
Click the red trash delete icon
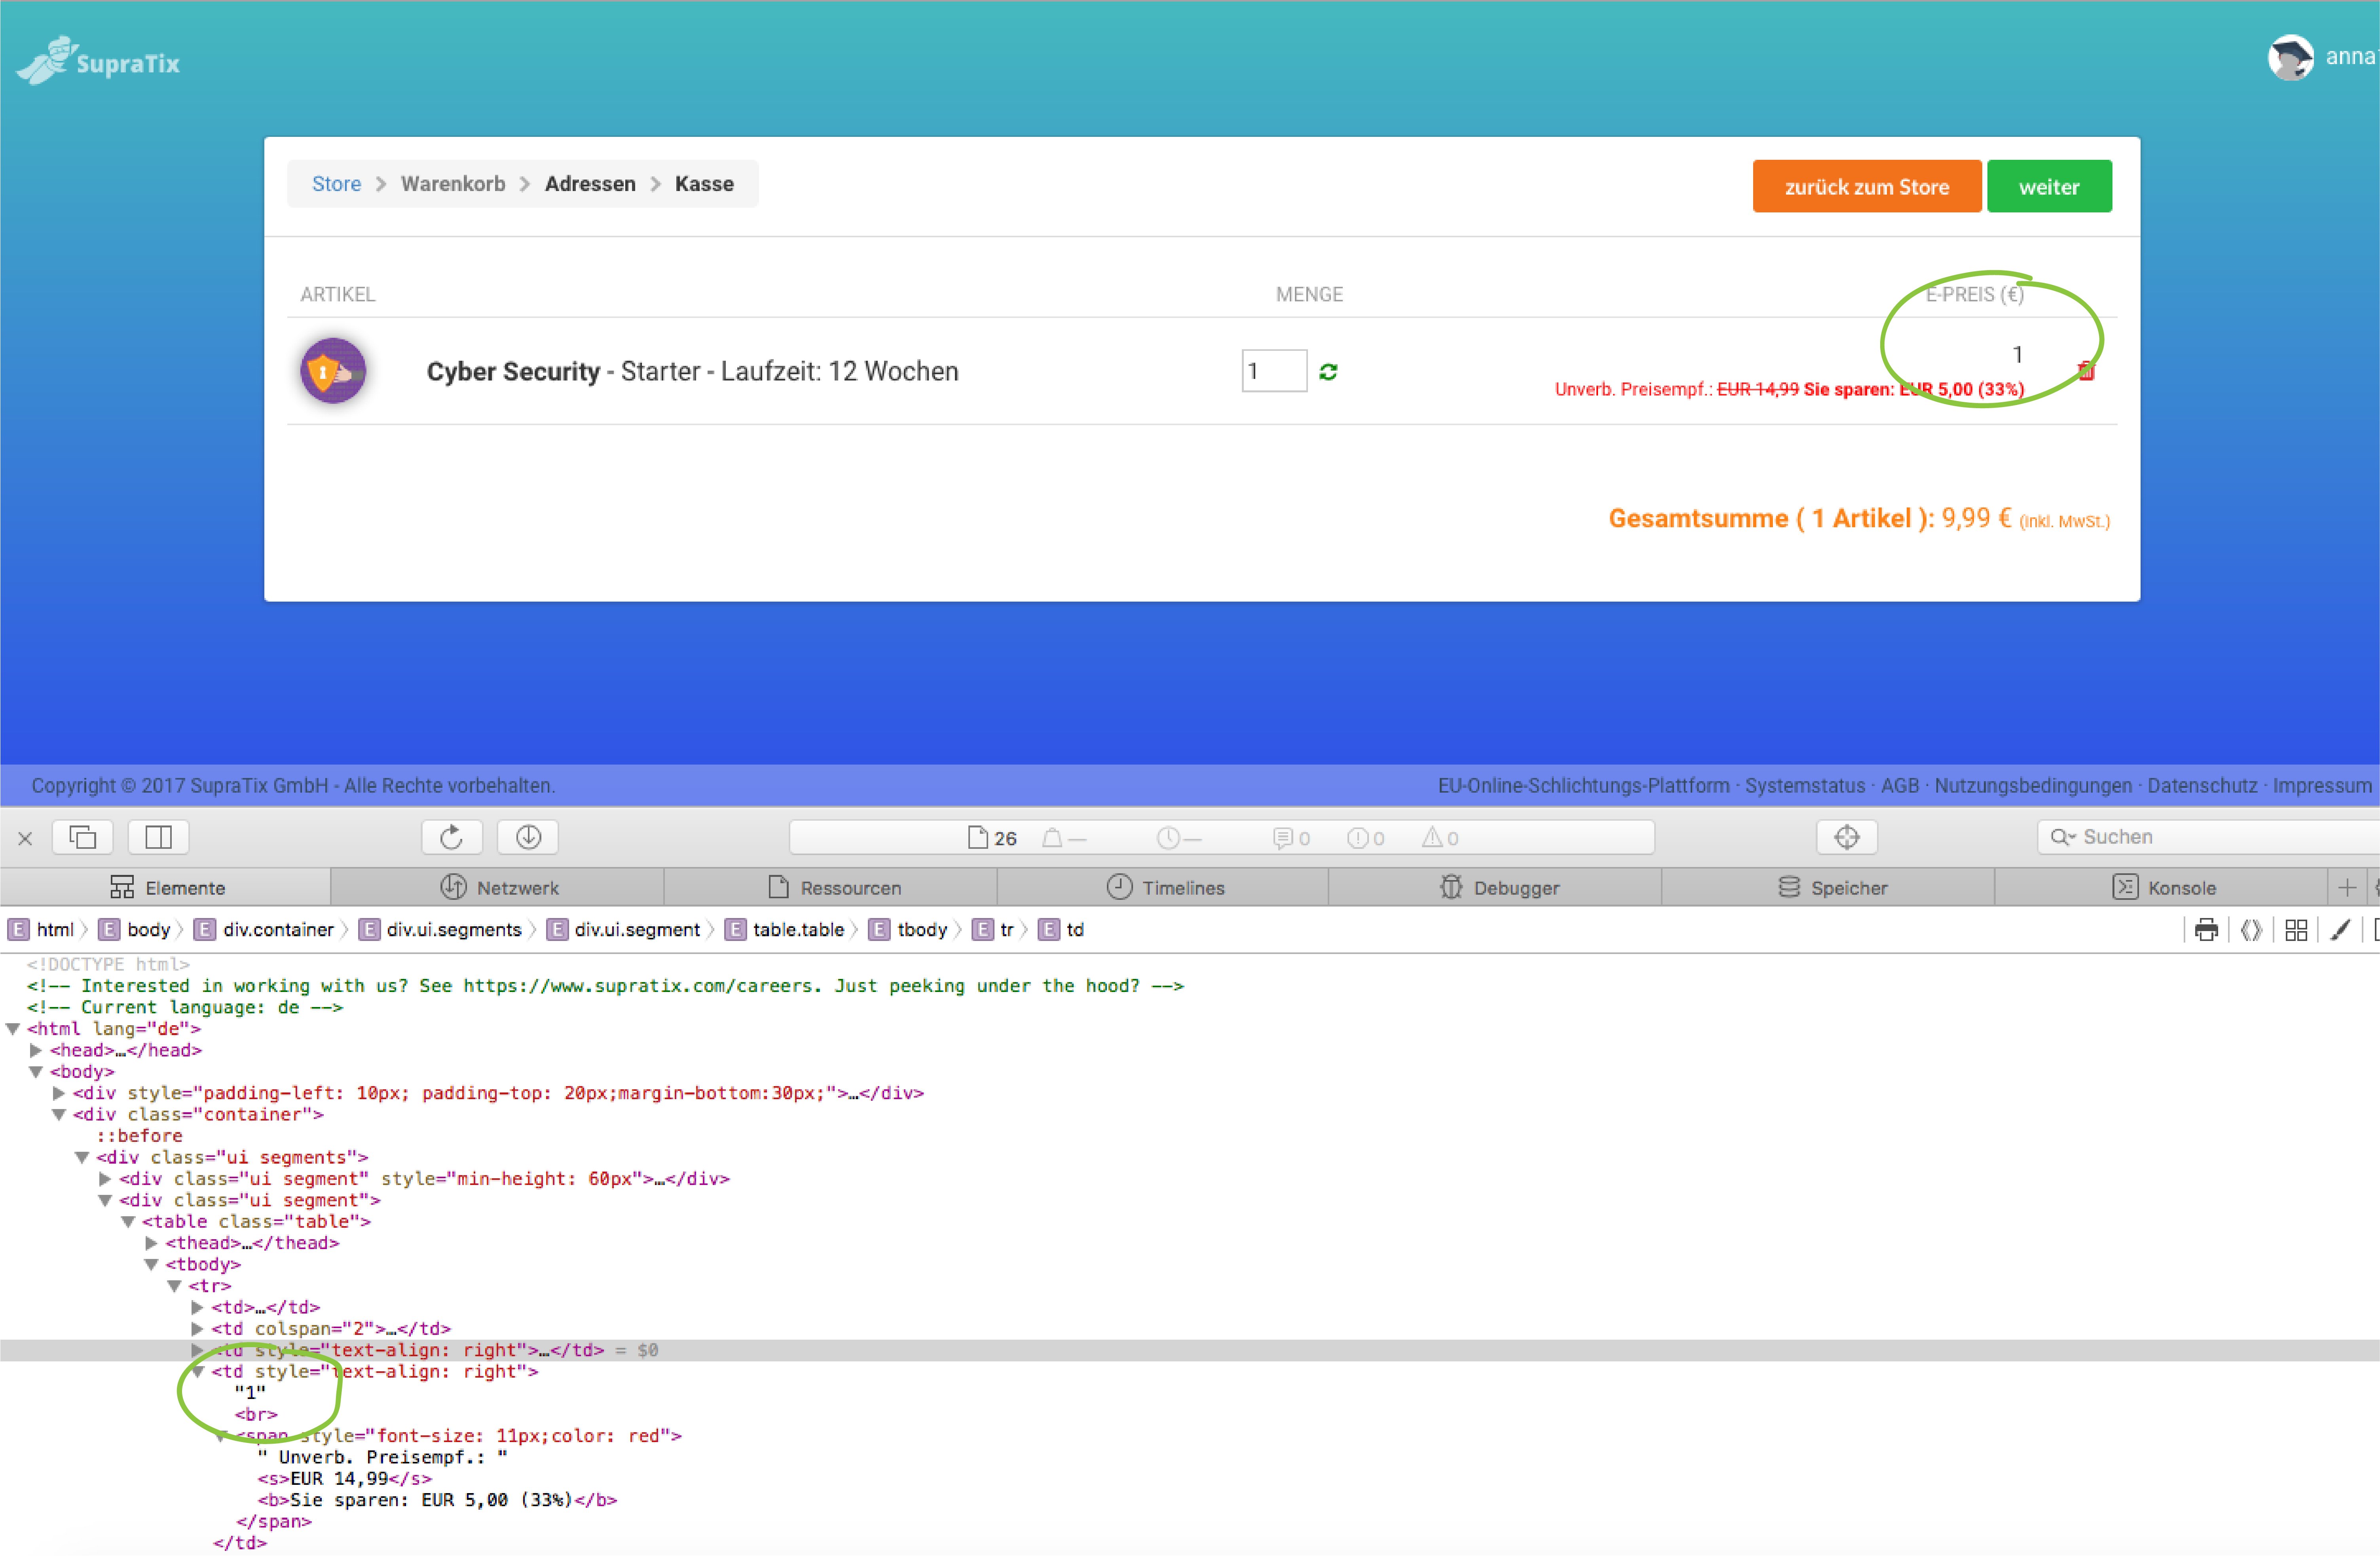2086,371
